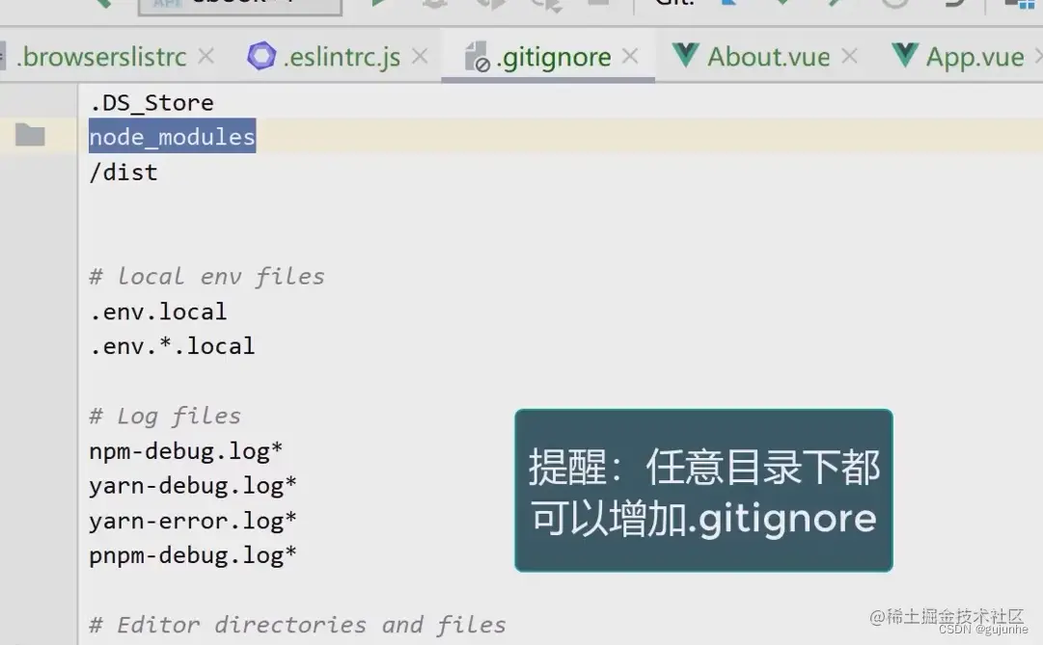Click the '# Editor directories and files' comment
This screenshot has width=1043, height=645.
point(297,625)
